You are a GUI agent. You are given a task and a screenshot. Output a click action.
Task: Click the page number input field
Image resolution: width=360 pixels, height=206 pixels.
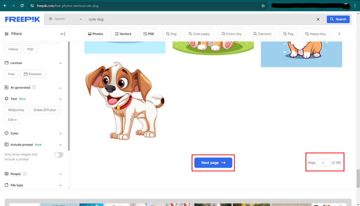pyautogui.click(x=323, y=163)
